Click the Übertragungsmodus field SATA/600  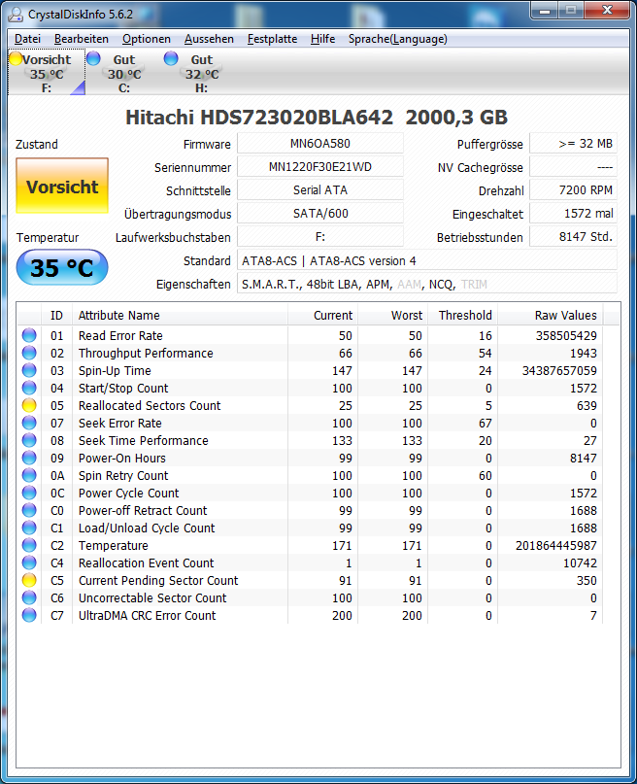tap(320, 214)
